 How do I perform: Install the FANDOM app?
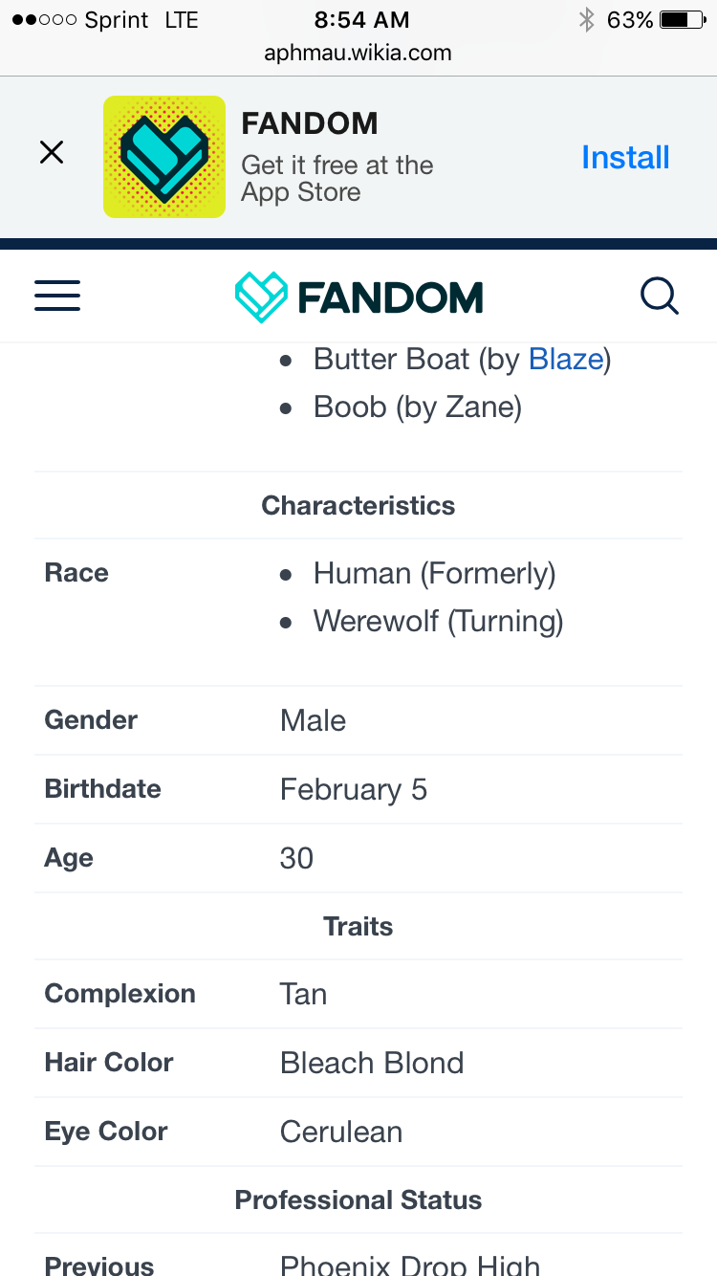625,157
